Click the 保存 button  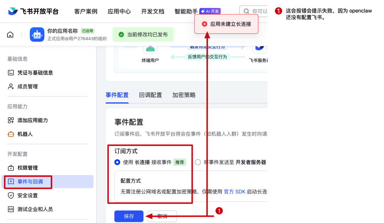(129, 216)
